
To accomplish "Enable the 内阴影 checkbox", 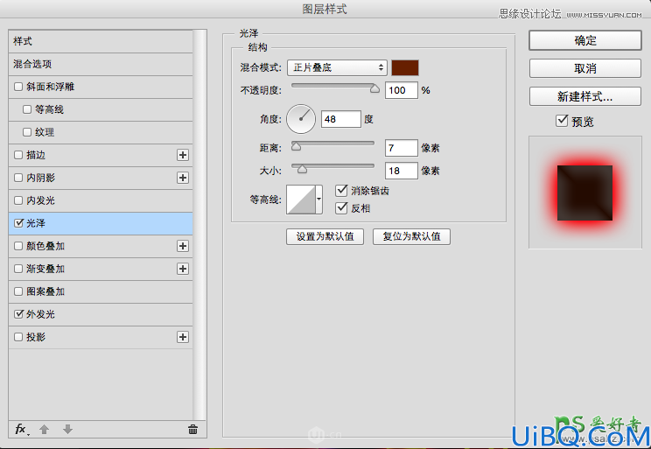I will tap(18, 178).
